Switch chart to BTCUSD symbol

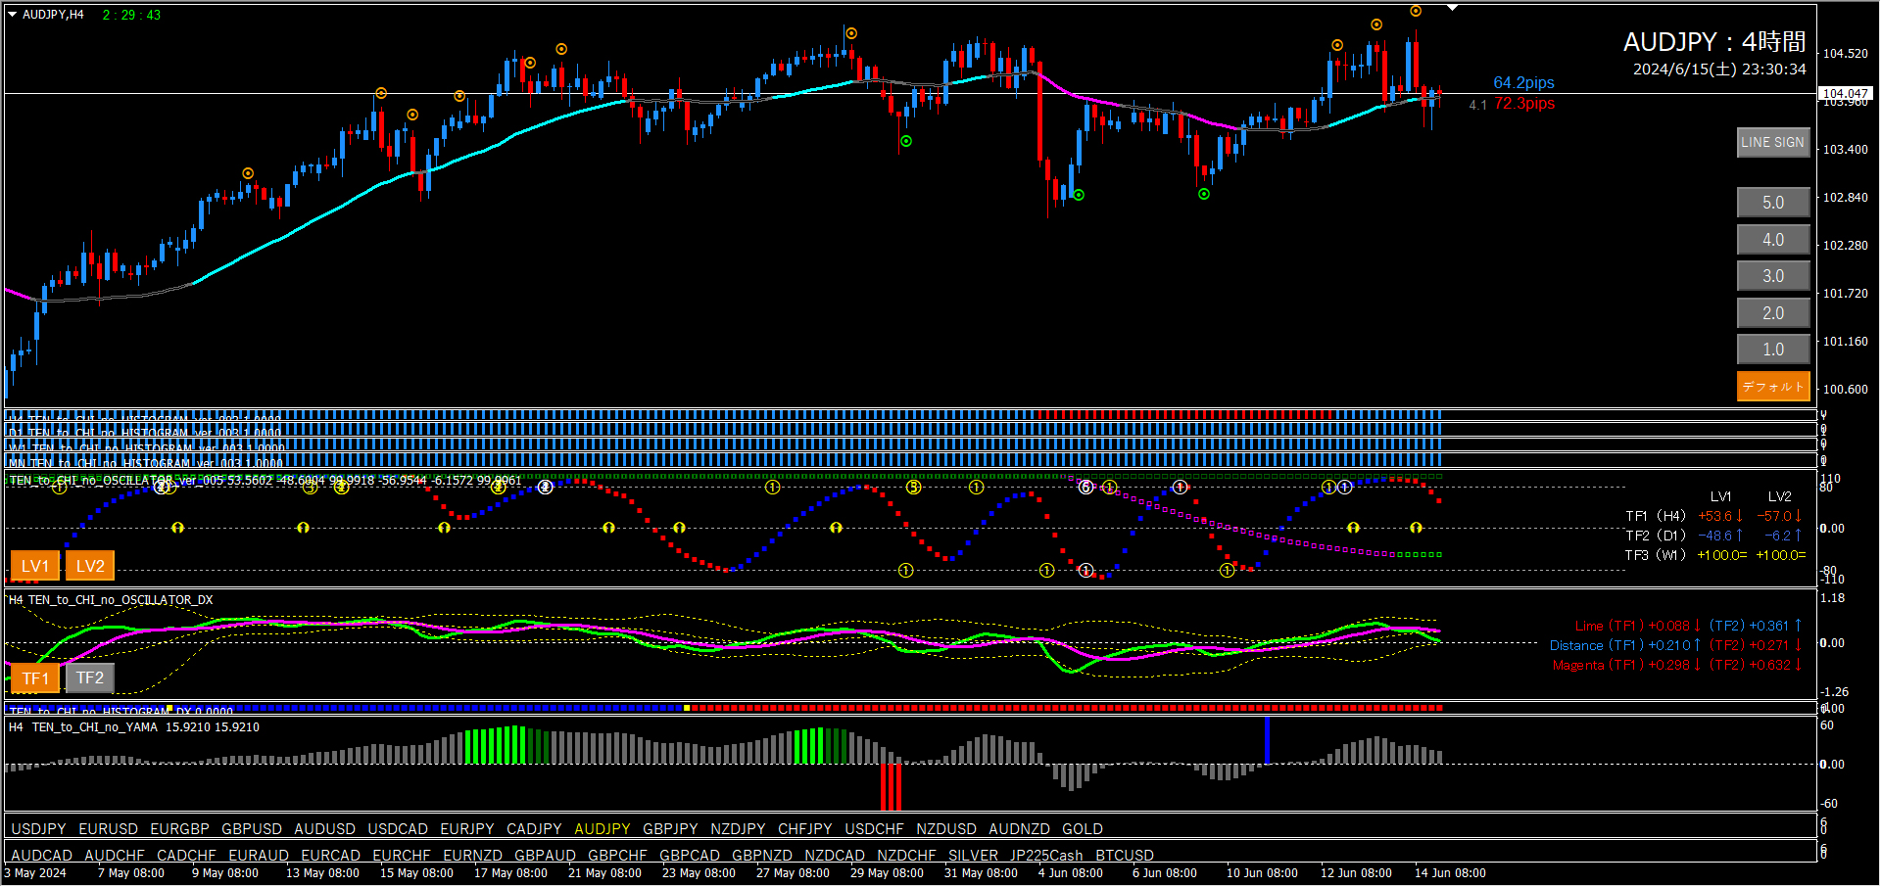pyautogui.click(x=1125, y=856)
